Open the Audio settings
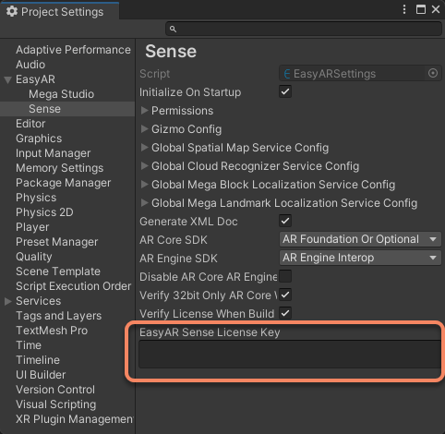This screenshot has height=434, width=445. (30, 65)
